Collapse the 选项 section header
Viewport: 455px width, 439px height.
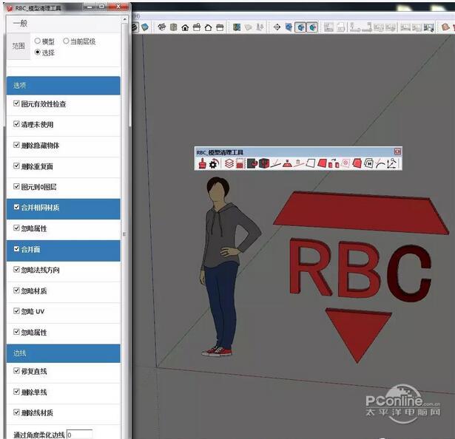click(x=63, y=86)
